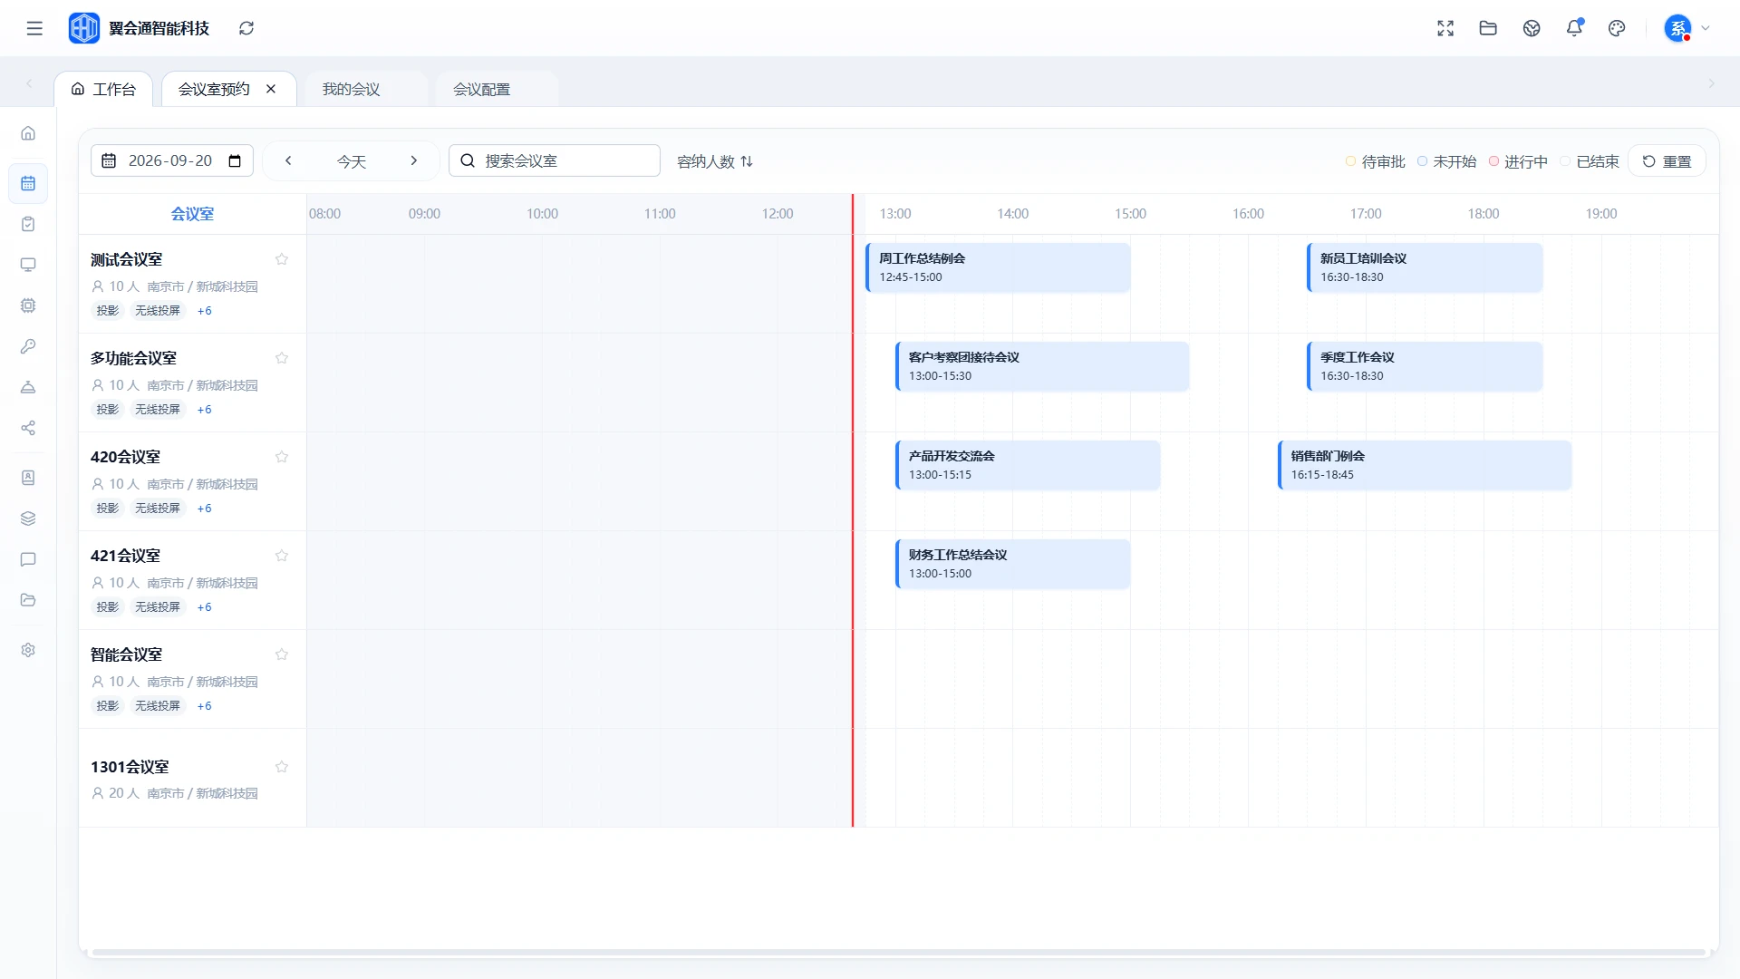Open the date picker showing 2026-09-20
The image size is (1740, 979).
click(x=172, y=160)
